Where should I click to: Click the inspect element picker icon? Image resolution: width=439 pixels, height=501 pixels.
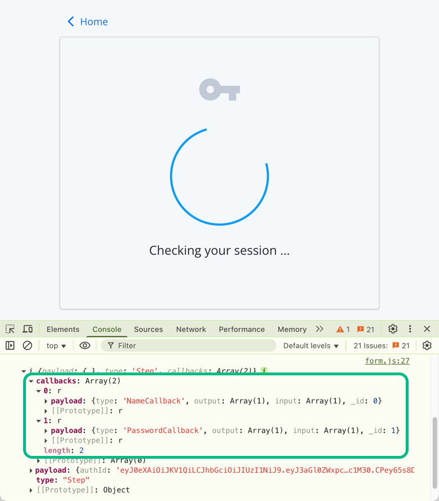pos(10,329)
